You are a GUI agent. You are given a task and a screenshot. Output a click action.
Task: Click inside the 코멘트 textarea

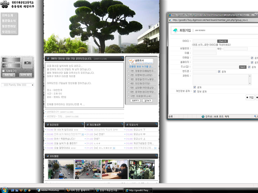click(x=220, y=80)
